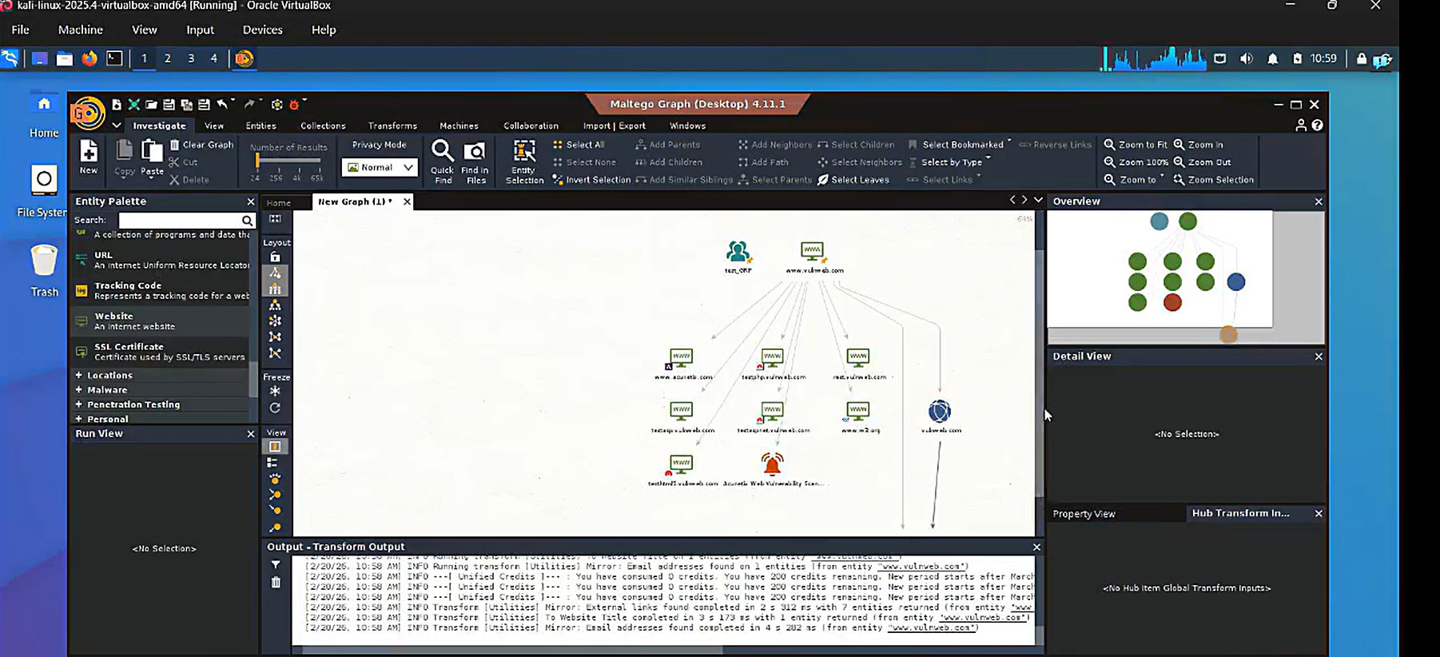The image size is (1440, 657).
Task: Activate the Entity Selection tool
Action: tap(524, 151)
